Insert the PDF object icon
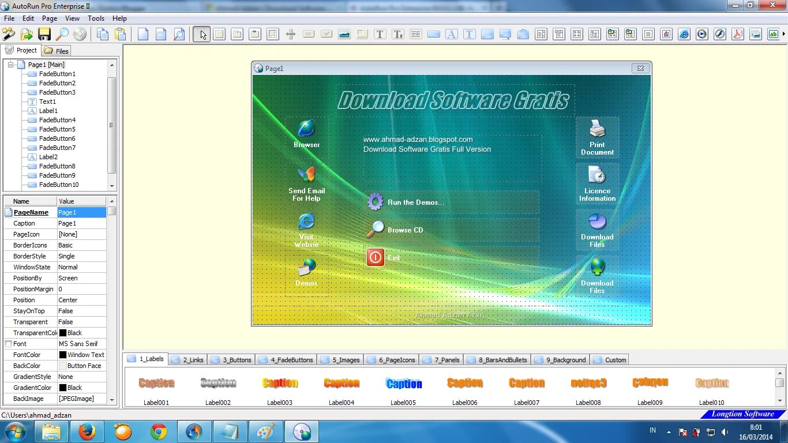This screenshot has width=788, height=443. coord(738,34)
